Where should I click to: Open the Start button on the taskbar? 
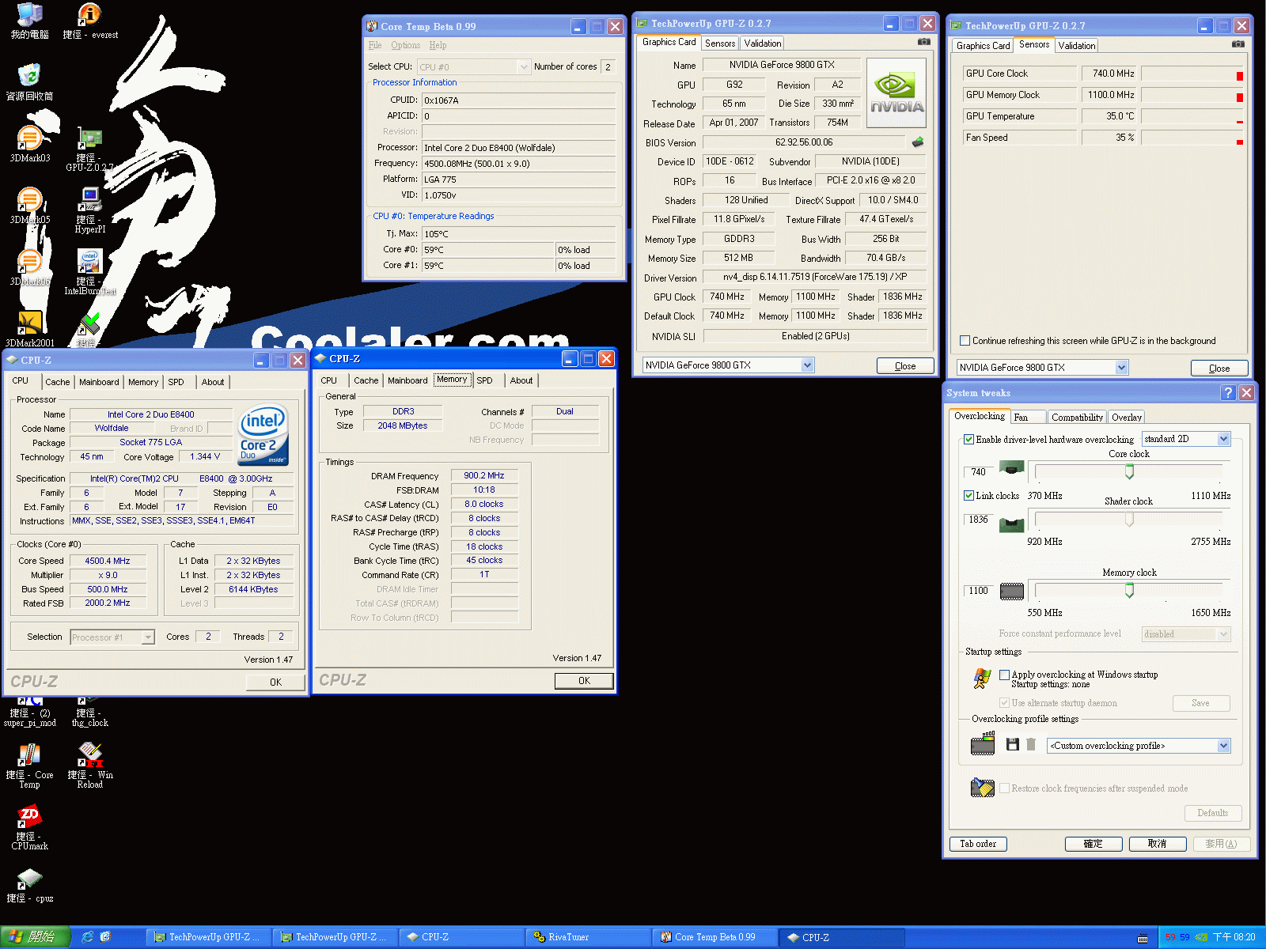(x=36, y=937)
